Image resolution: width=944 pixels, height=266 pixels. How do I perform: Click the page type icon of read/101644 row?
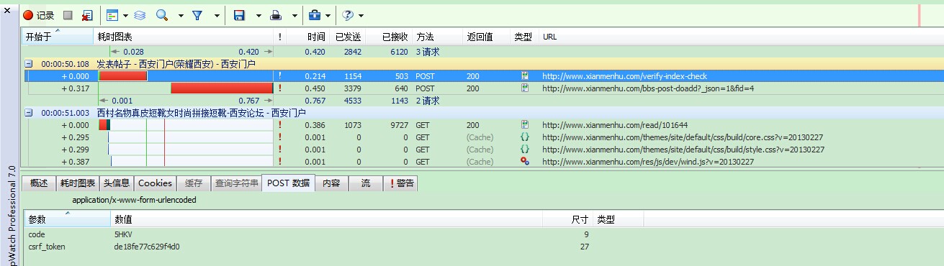(525, 124)
